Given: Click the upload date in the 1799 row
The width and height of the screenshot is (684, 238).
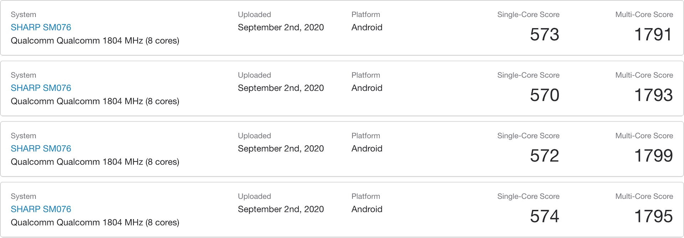Looking at the screenshot, I should (x=281, y=148).
